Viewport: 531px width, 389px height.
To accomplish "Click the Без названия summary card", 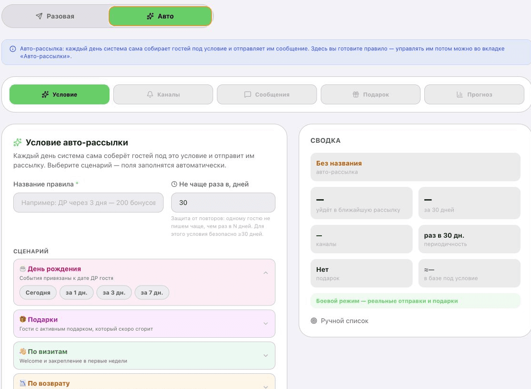I will coord(415,167).
